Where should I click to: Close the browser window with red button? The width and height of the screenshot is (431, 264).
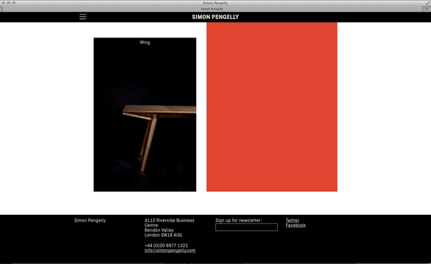(4, 3)
